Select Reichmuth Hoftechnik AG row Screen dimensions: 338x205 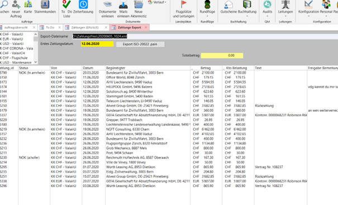coord(169,158)
